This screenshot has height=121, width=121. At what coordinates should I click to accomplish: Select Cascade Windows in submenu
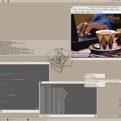coord(113,80)
